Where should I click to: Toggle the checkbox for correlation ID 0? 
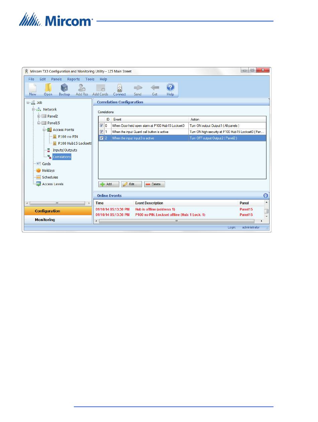pyautogui.click(x=101, y=126)
